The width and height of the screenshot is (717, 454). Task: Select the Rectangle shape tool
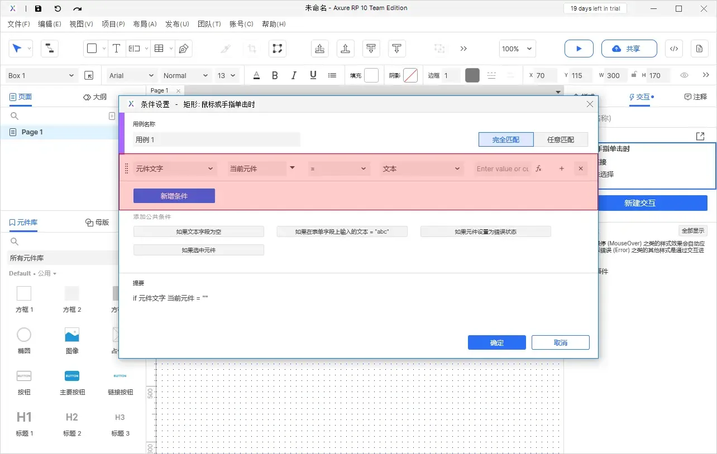tap(92, 49)
